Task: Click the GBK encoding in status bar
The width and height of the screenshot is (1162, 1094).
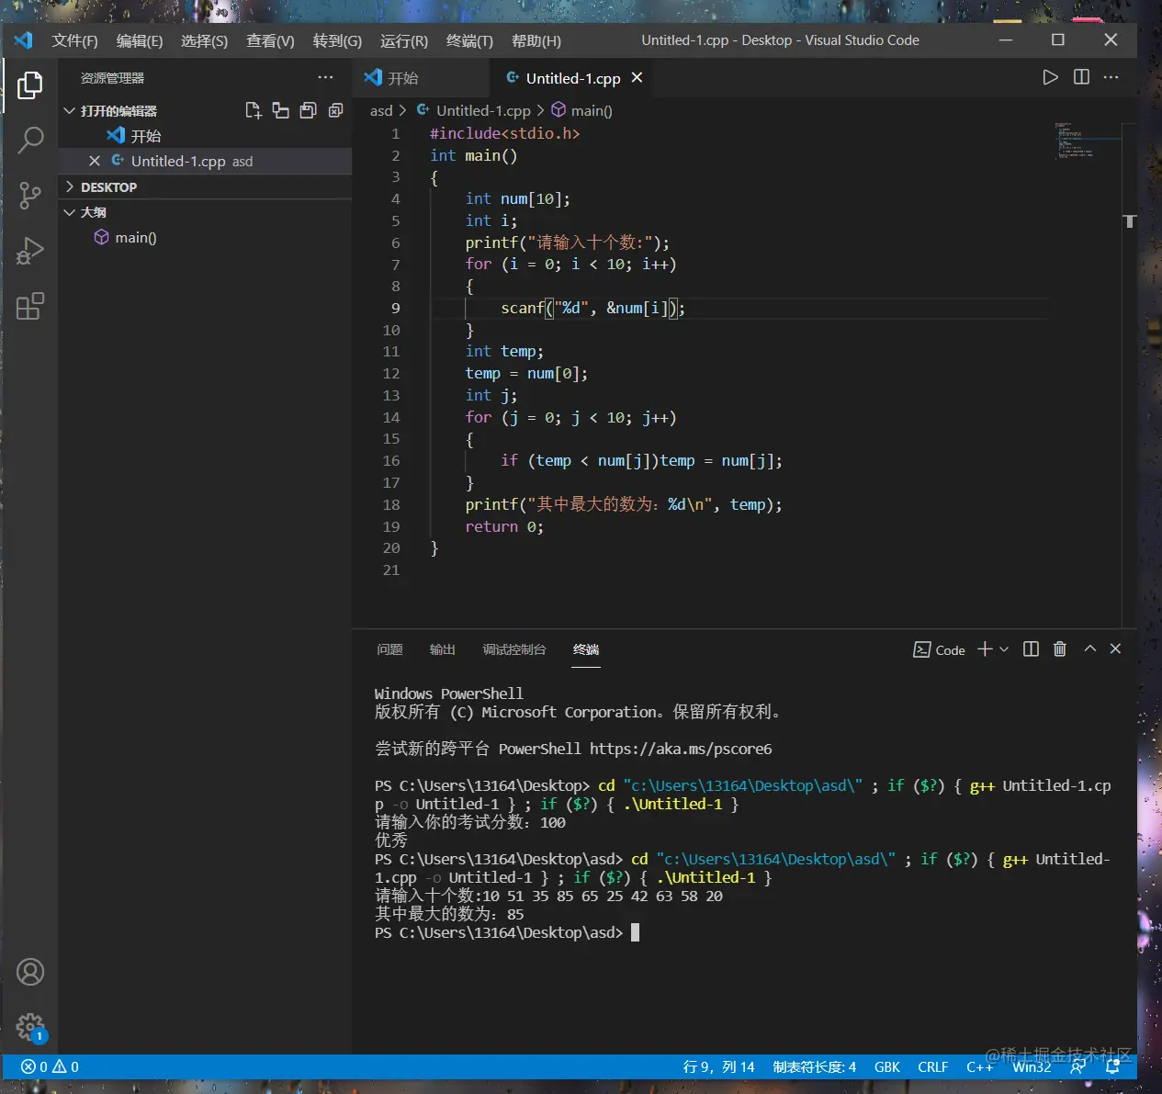Action: [x=886, y=1066]
